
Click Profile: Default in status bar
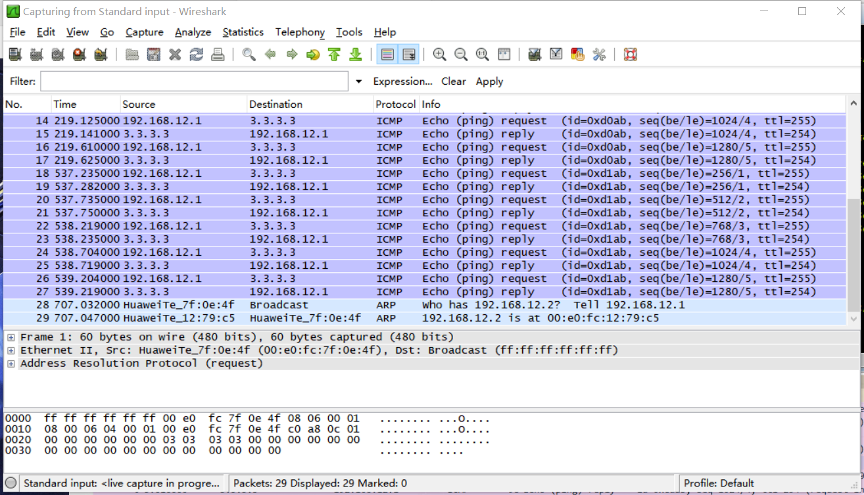pyautogui.click(x=719, y=483)
